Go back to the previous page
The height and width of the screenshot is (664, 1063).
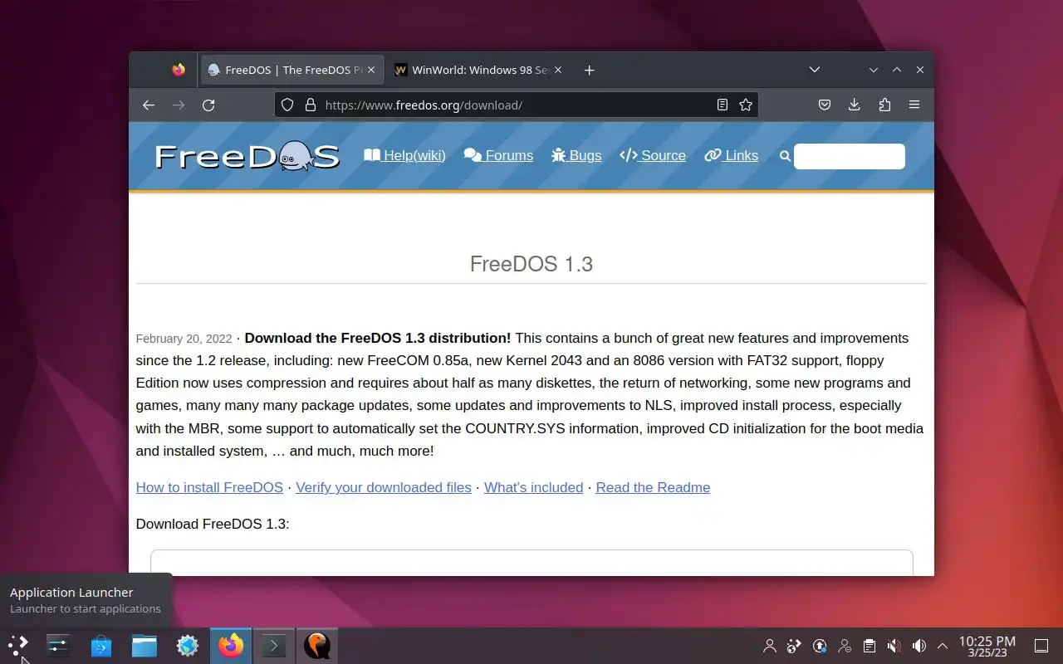point(149,105)
